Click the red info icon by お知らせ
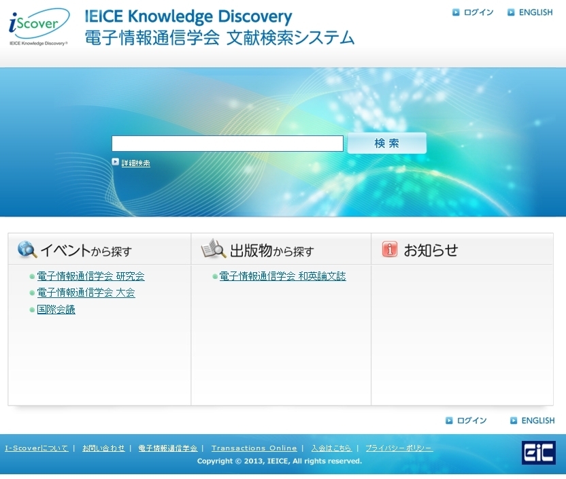This screenshot has width=566, height=479. coord(390,249)
